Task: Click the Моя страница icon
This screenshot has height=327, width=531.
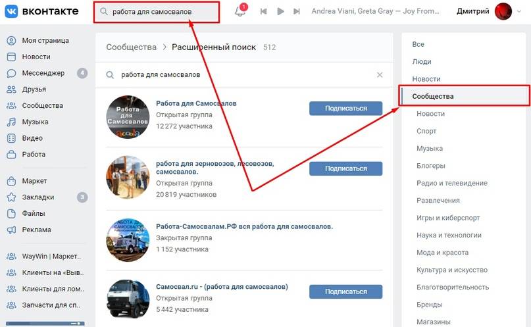Action: point(11,41)
